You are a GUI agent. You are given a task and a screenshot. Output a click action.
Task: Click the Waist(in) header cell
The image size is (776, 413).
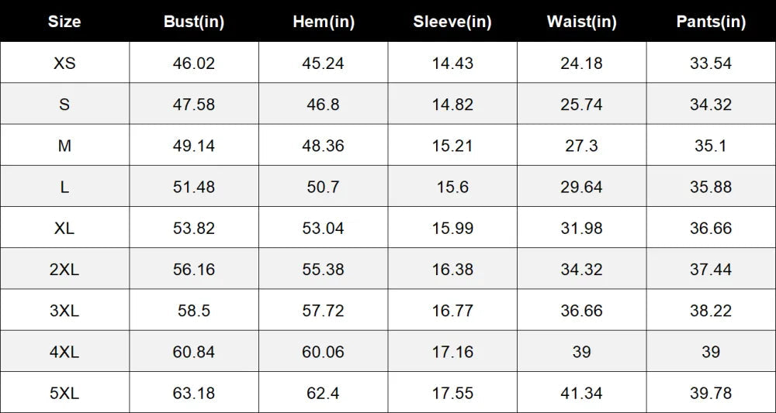click(x=581, y=22)
